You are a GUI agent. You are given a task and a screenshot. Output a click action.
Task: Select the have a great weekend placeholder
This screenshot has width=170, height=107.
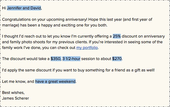(55, 81)
